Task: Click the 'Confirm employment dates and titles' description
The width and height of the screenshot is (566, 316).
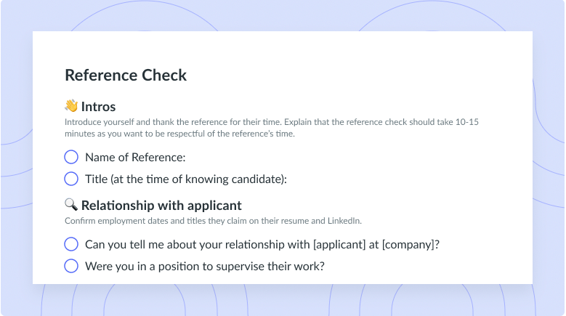Action: (213, 221)
